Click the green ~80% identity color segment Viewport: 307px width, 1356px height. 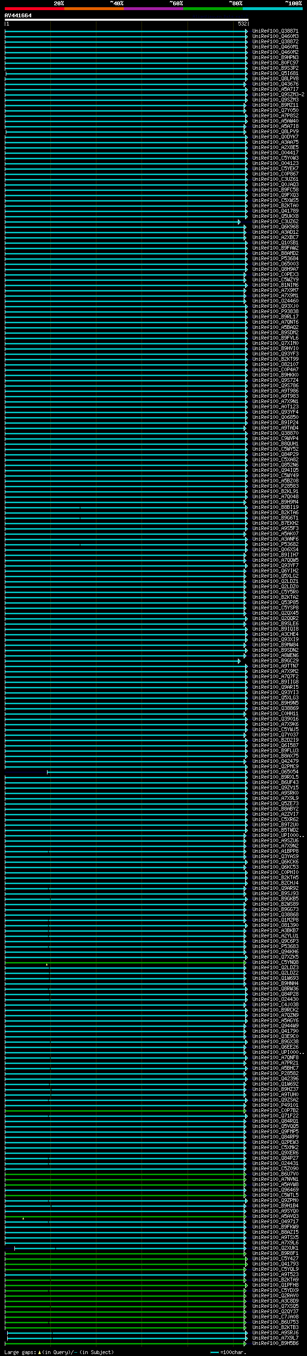tap(213, 9)
